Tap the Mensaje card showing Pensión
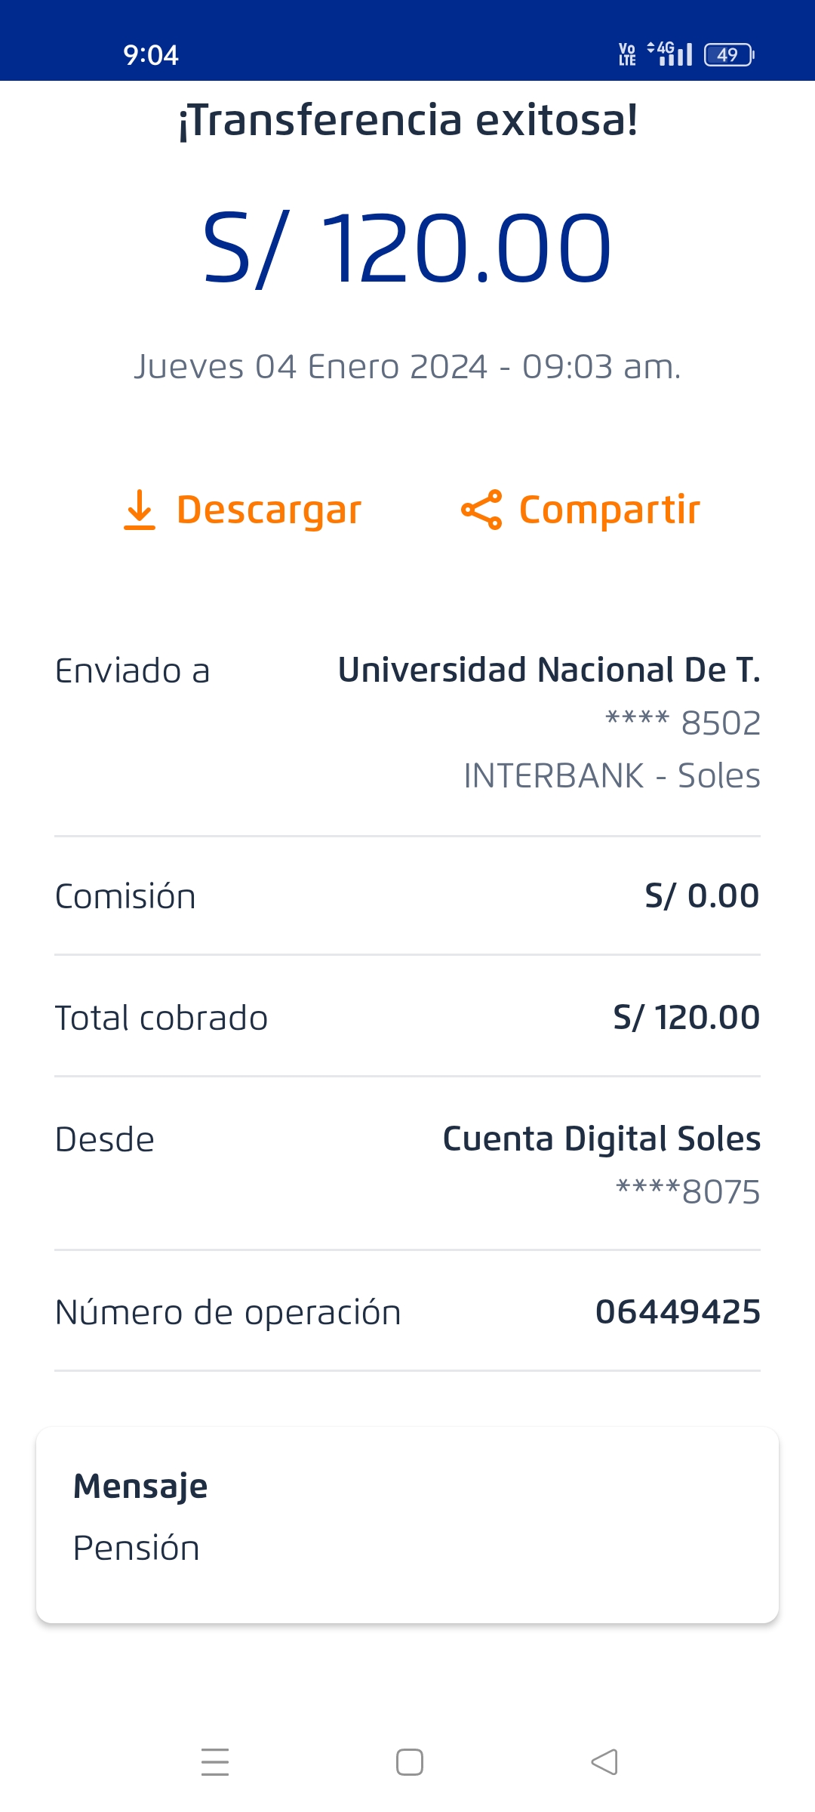 (407, 1525)
